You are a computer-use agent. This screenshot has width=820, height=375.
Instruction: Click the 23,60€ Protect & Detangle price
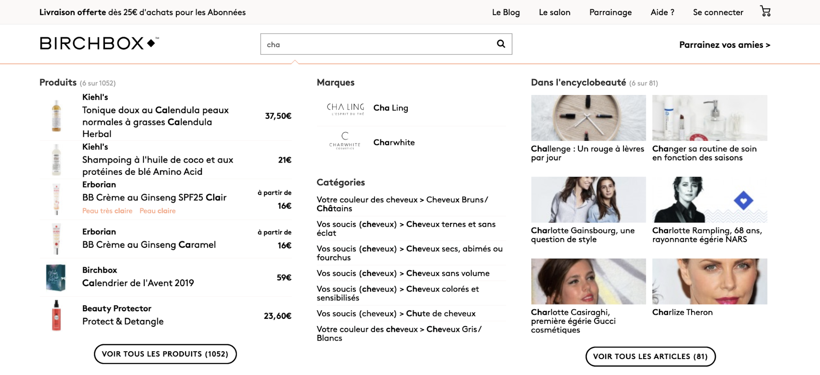coord(278,316)
